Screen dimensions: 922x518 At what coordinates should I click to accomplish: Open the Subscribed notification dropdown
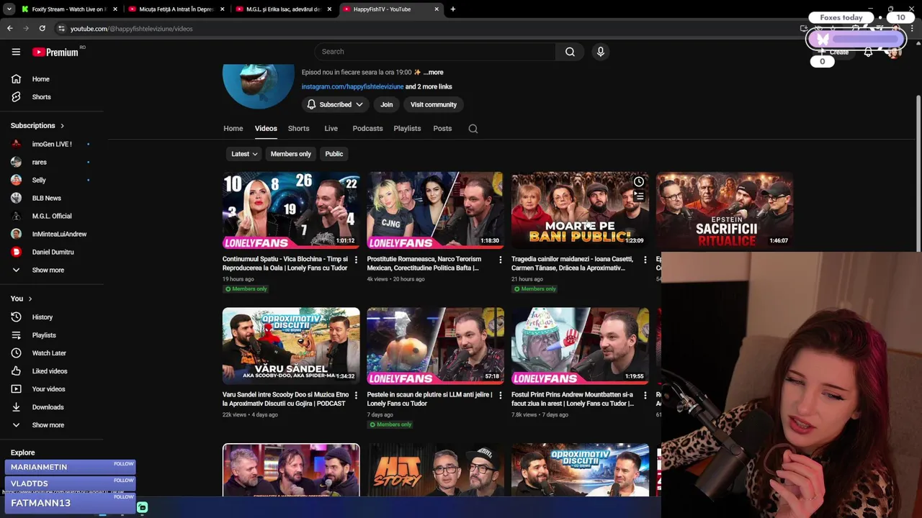pyautogui.click(x=336, y=105)
